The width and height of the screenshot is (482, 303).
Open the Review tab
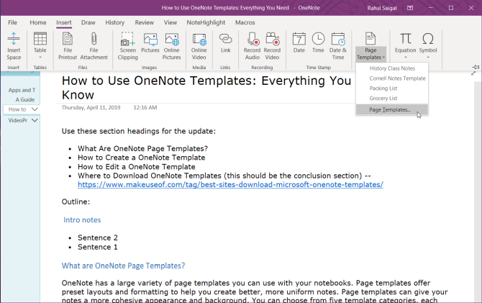[x=144, y=22]
